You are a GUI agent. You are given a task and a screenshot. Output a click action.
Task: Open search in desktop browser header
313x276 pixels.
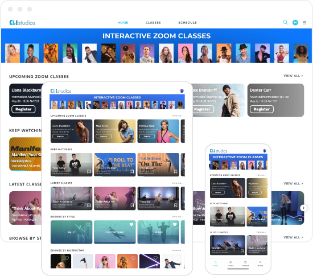click(x=285, y=22)
